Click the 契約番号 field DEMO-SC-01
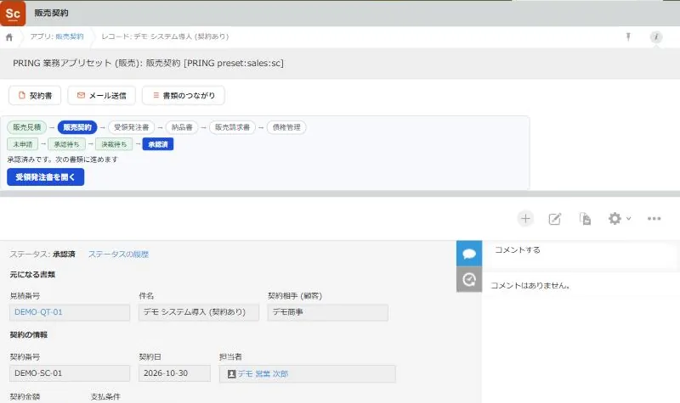Screen dimensions: 680x403 (x=70, y=373)
